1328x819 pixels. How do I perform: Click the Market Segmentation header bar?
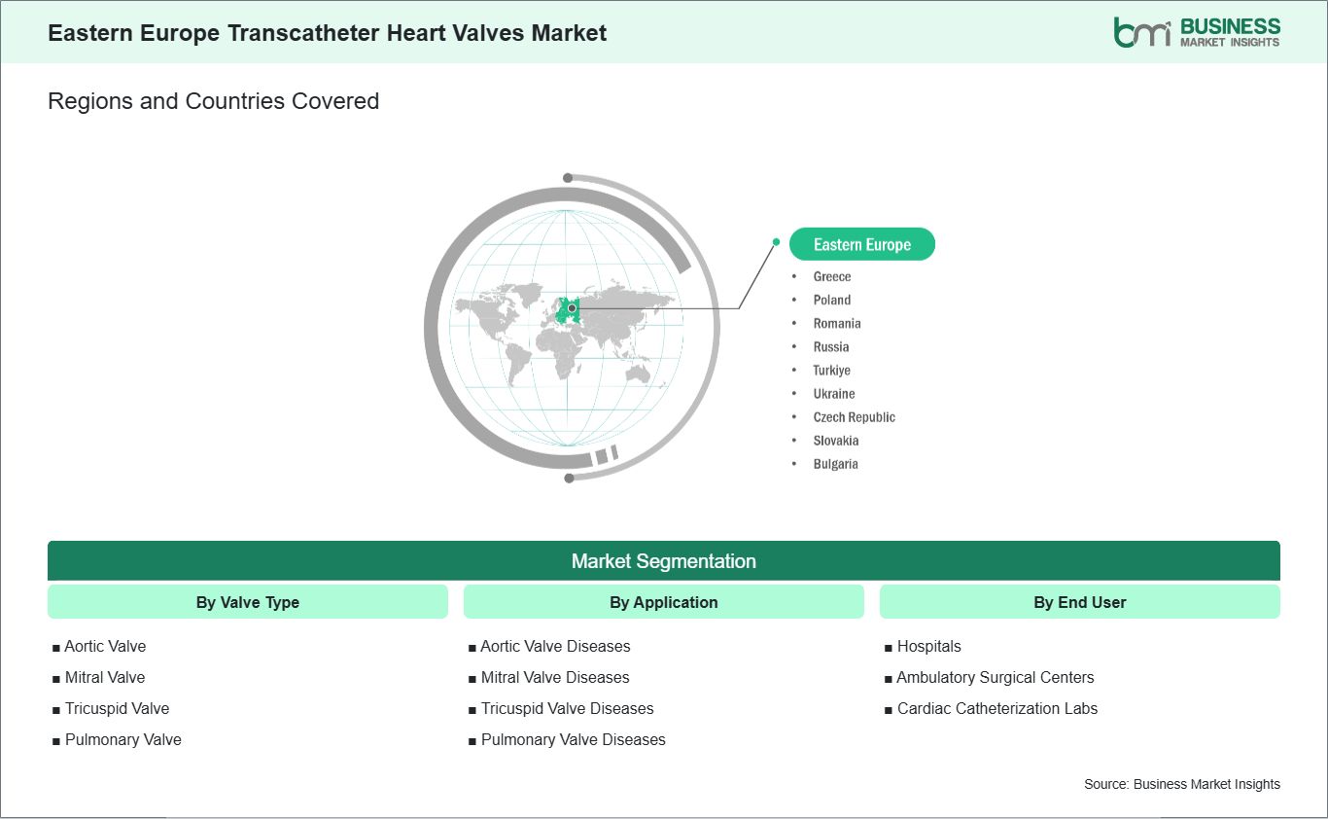[663, 561]
